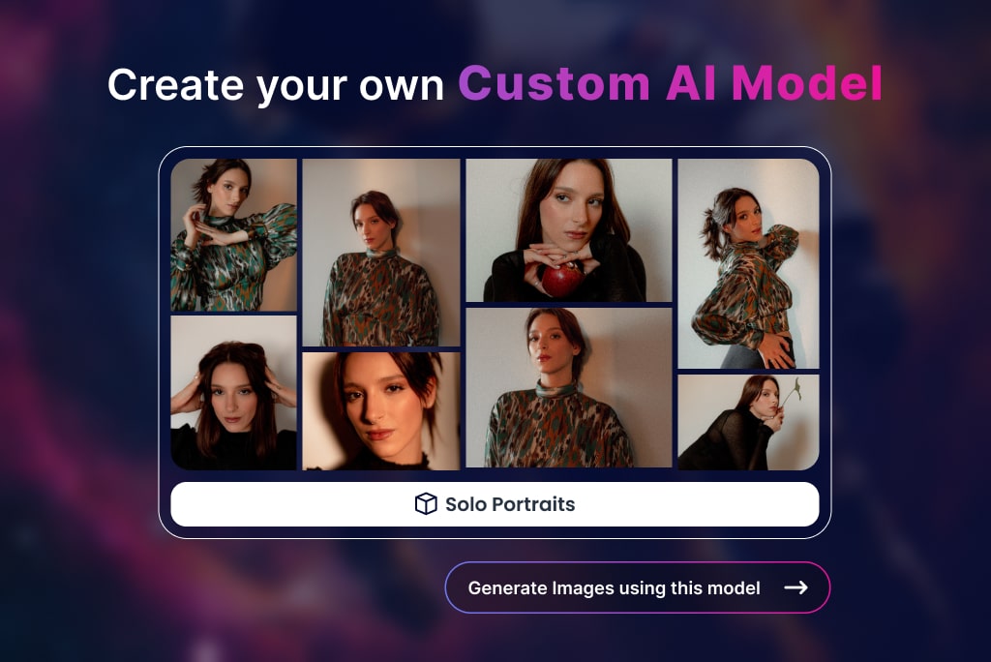
Task: Open warm-lit close-up face portrait
Action: 380,410
